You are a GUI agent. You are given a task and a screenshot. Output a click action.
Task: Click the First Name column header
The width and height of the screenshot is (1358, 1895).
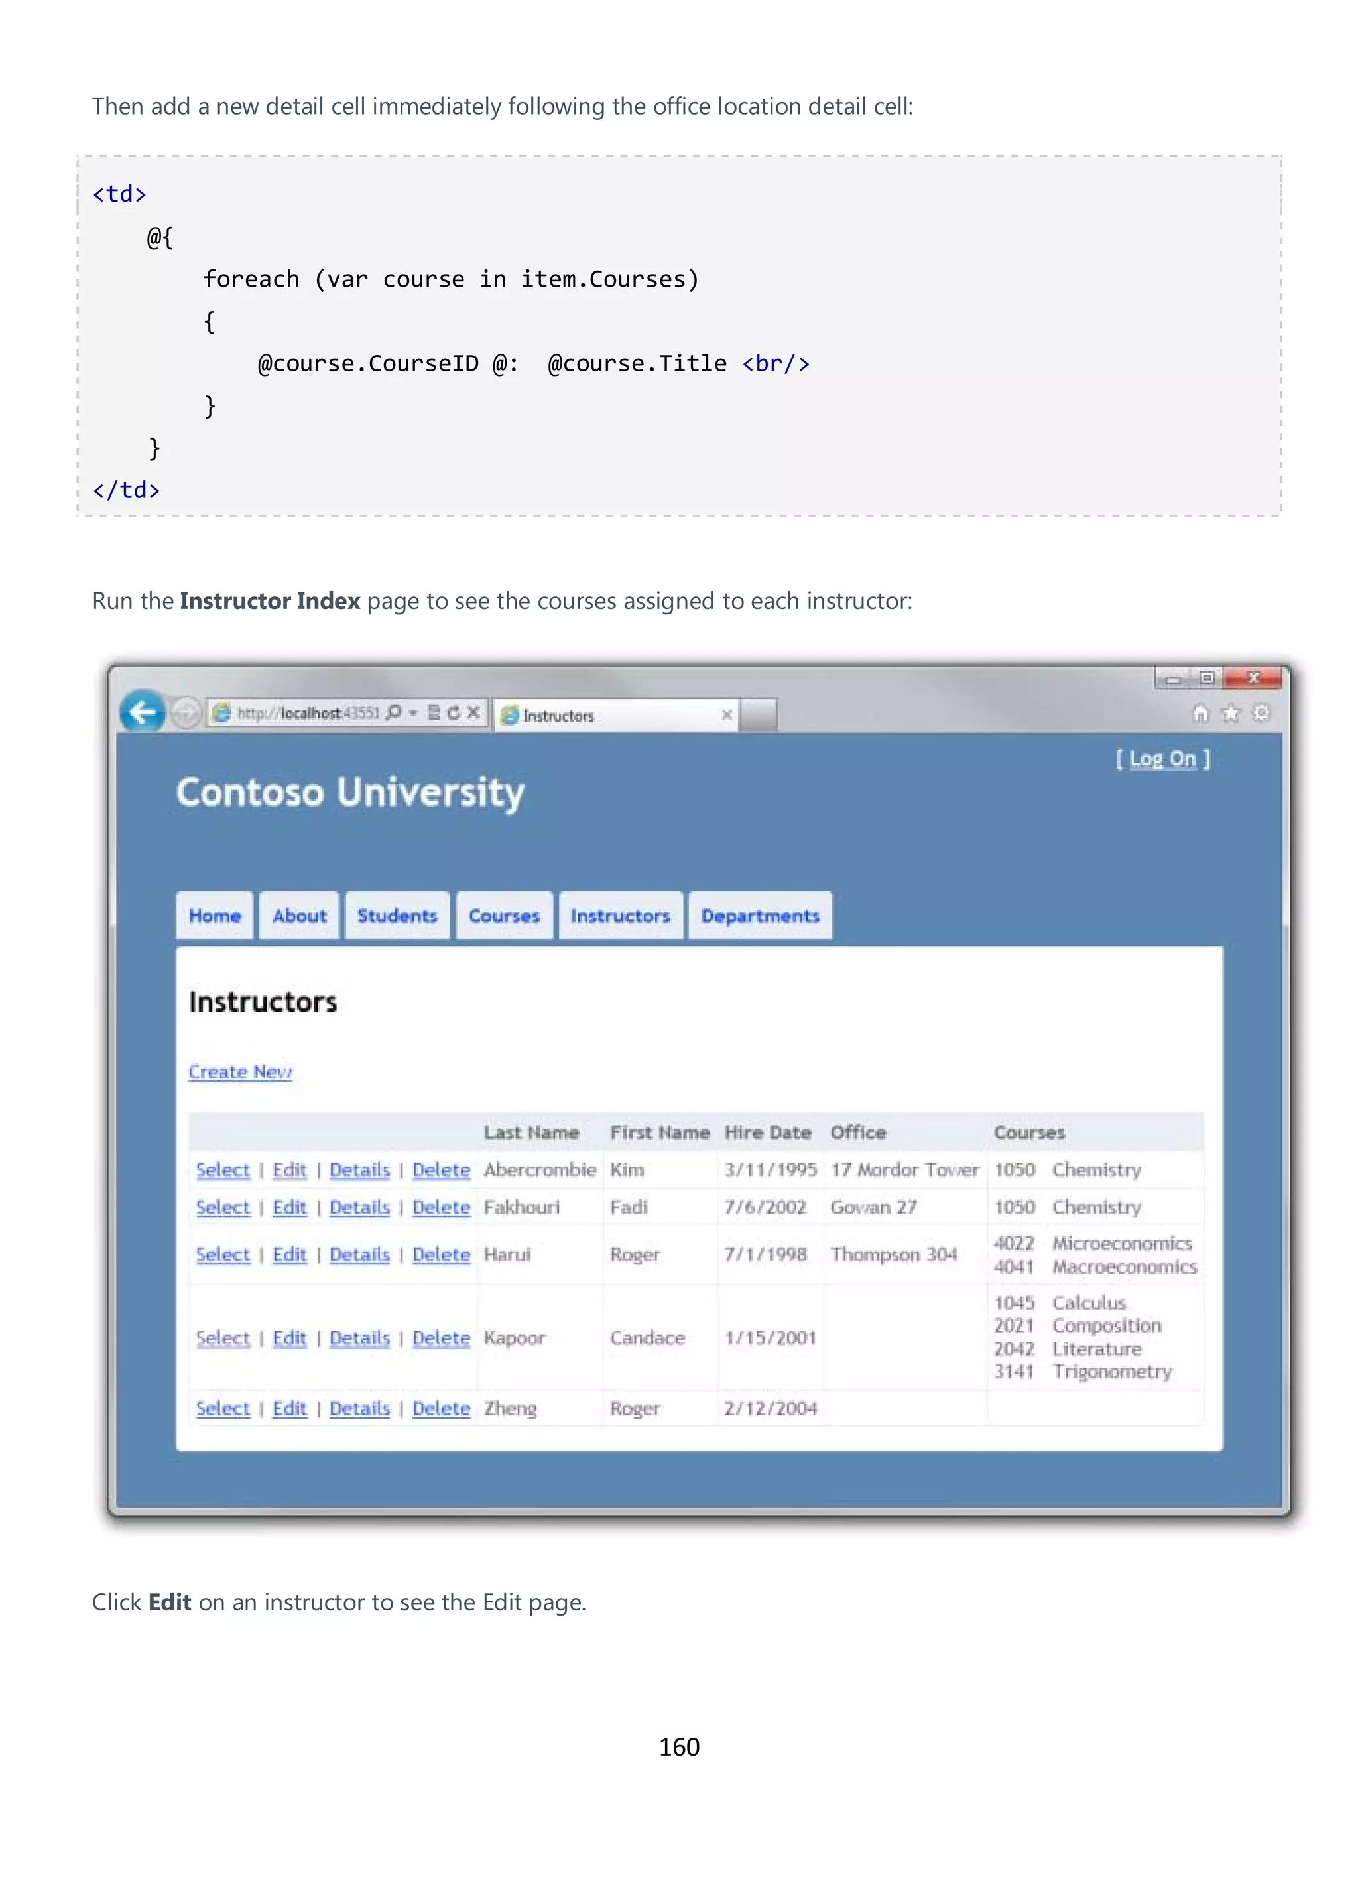pyautogui.click(x=660, y=1132)
